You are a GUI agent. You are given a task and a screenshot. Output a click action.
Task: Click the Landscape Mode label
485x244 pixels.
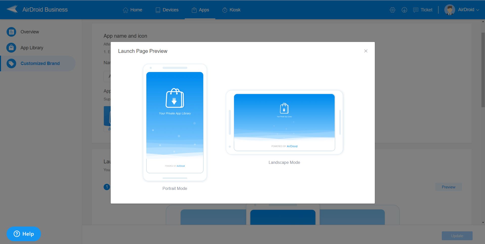284,162
